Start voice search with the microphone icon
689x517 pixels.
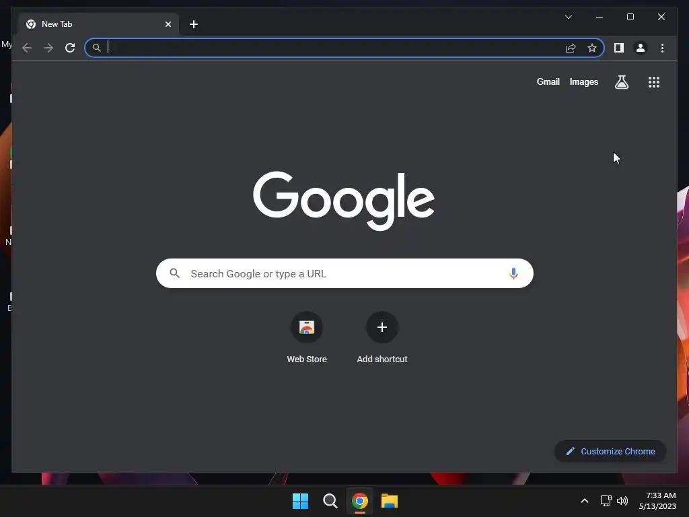[513, 273]
